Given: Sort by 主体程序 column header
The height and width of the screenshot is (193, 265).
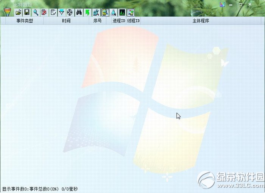Looking at the screenshot, I should click(x=201, y=21).
